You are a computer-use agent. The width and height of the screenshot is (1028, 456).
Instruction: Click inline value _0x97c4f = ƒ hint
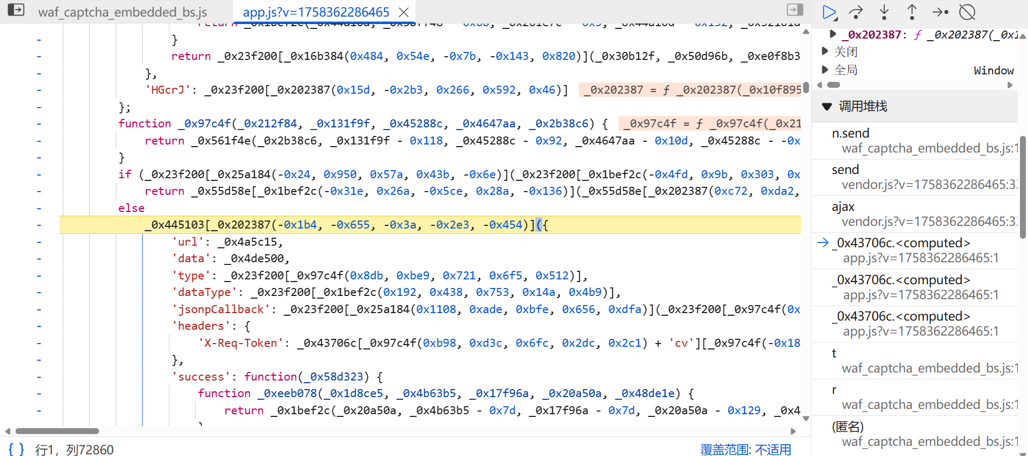click(x=709, y=123)
